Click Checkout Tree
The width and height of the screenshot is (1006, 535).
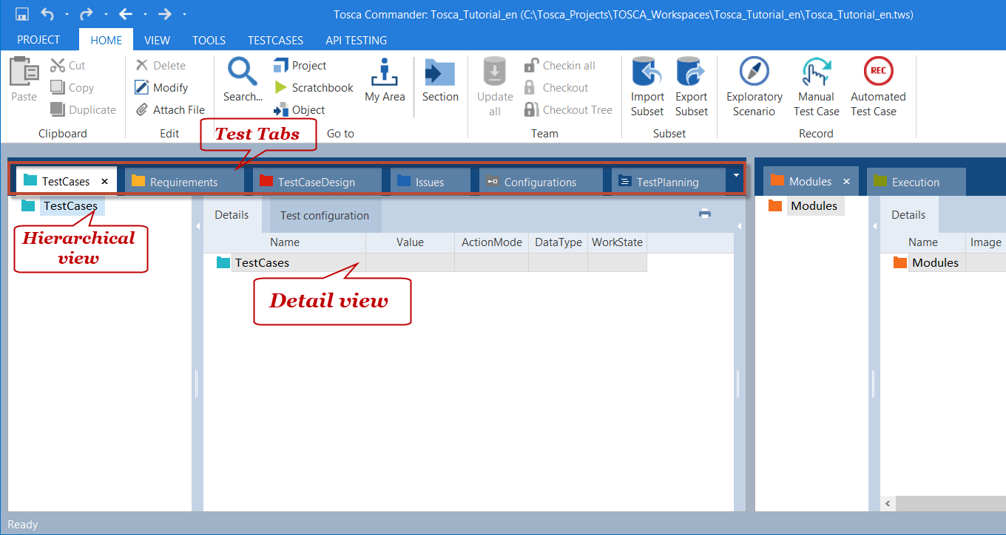(568, 109)
